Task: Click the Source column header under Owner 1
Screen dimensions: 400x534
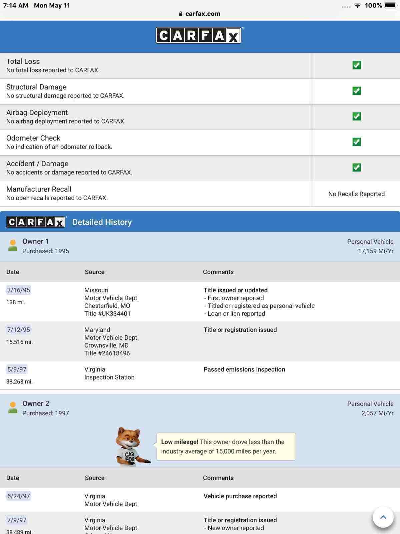Action: (95, 272)
